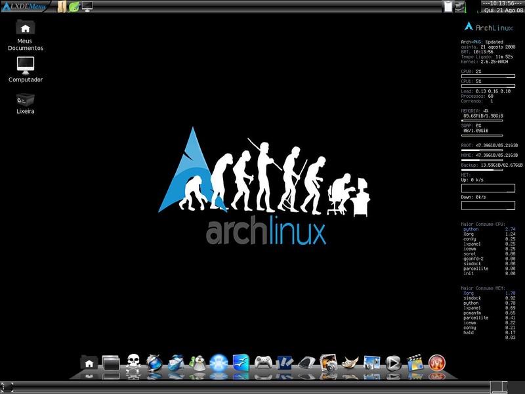Image resolution: width=525 pixels, height=394 pixels.
Task: Select the Lixeira trash icon
Action: coord(26,100)
